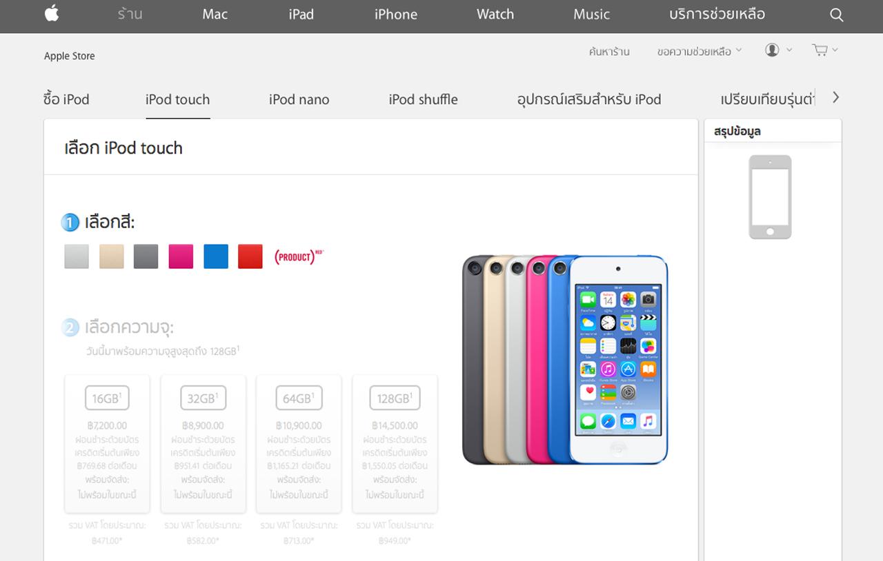Click the ค้นหาร้าน store finder link
Screen dimensions: 883x561
pos(609,51)
